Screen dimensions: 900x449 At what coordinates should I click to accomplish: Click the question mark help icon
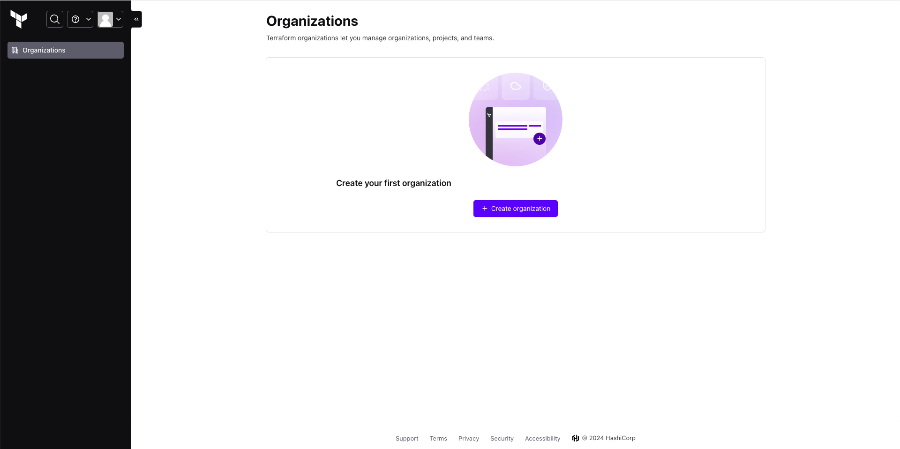(x=75, y=19)
